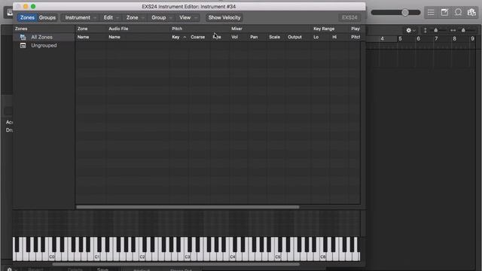Open the Group dropdown menu
482x271 pixels.
pos(161,17)
